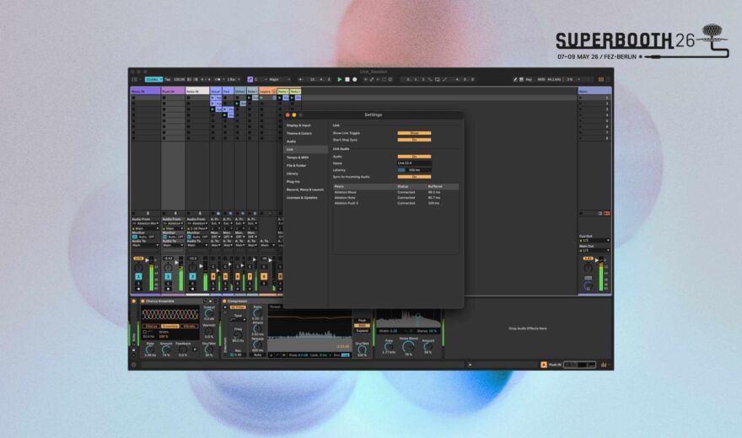This screenshot has width=742, height=438.
Task: Toggle Chorus-Ensemble device activator
Action: pyautogui.click(x=142, y=301)
